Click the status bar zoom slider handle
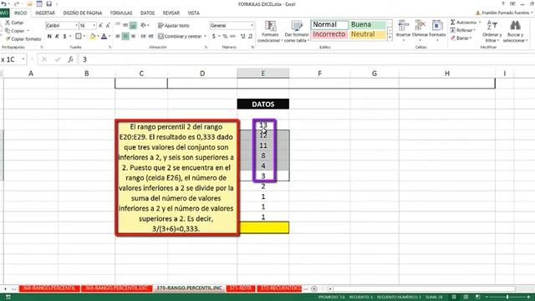This screenshot has width=535, height=301. coord(507,298)
